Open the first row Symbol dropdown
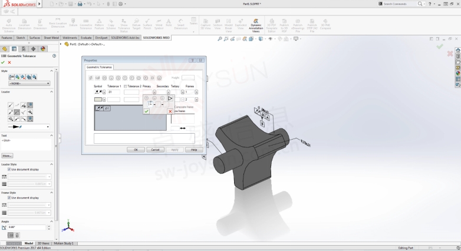This screenshot has width=461, height=251. pyautogui.click(x=104, y=92)
